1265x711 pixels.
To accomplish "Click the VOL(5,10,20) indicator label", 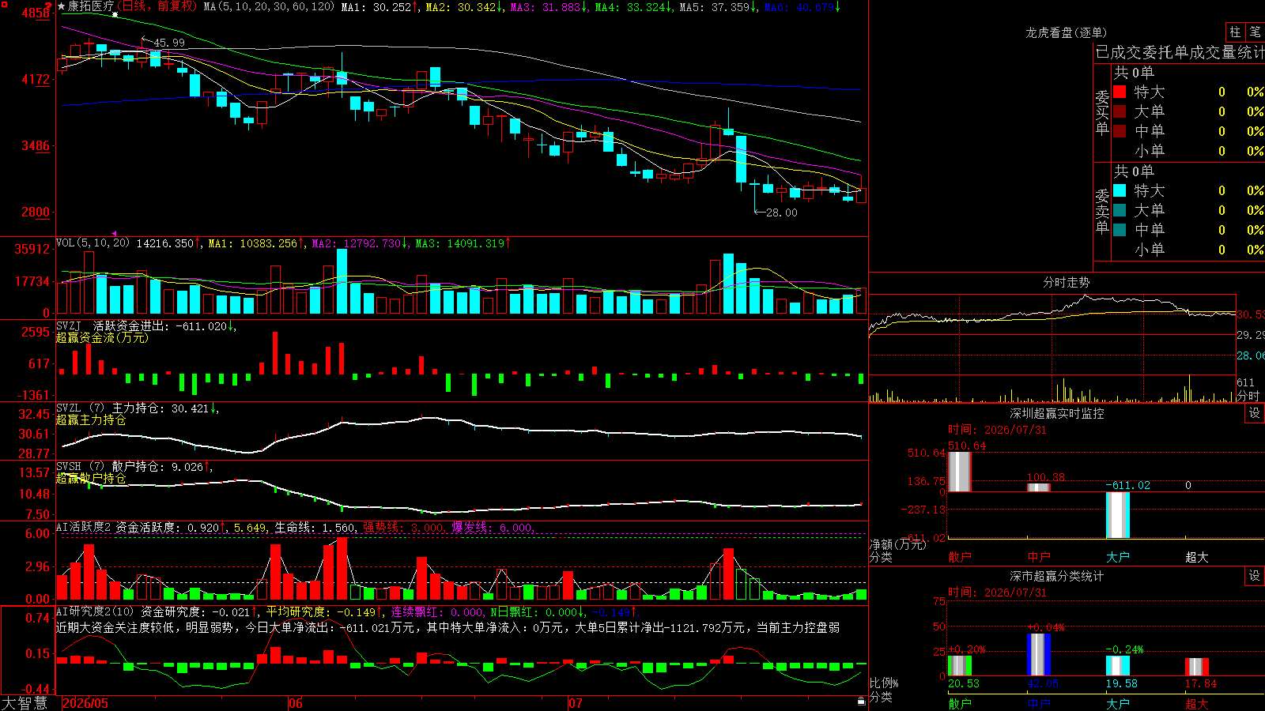I will pos(93,243).
